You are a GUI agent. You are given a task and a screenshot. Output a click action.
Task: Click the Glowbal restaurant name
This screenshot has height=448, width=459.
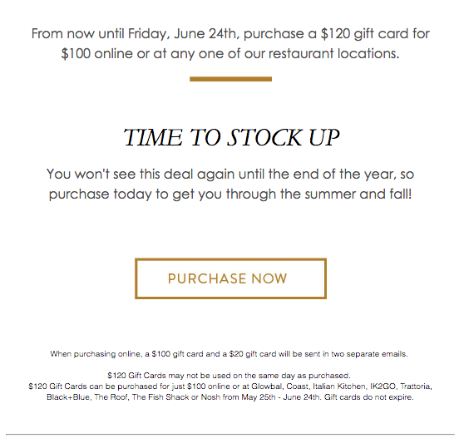coord(267,386)
